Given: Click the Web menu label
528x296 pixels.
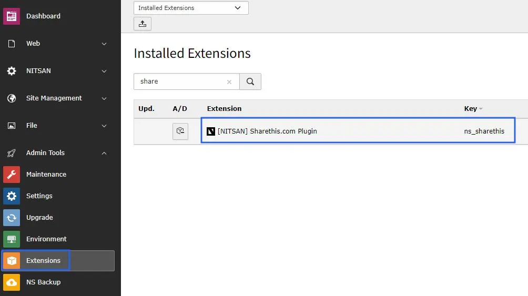Looking at the screenshot, I should pos(33,44).
